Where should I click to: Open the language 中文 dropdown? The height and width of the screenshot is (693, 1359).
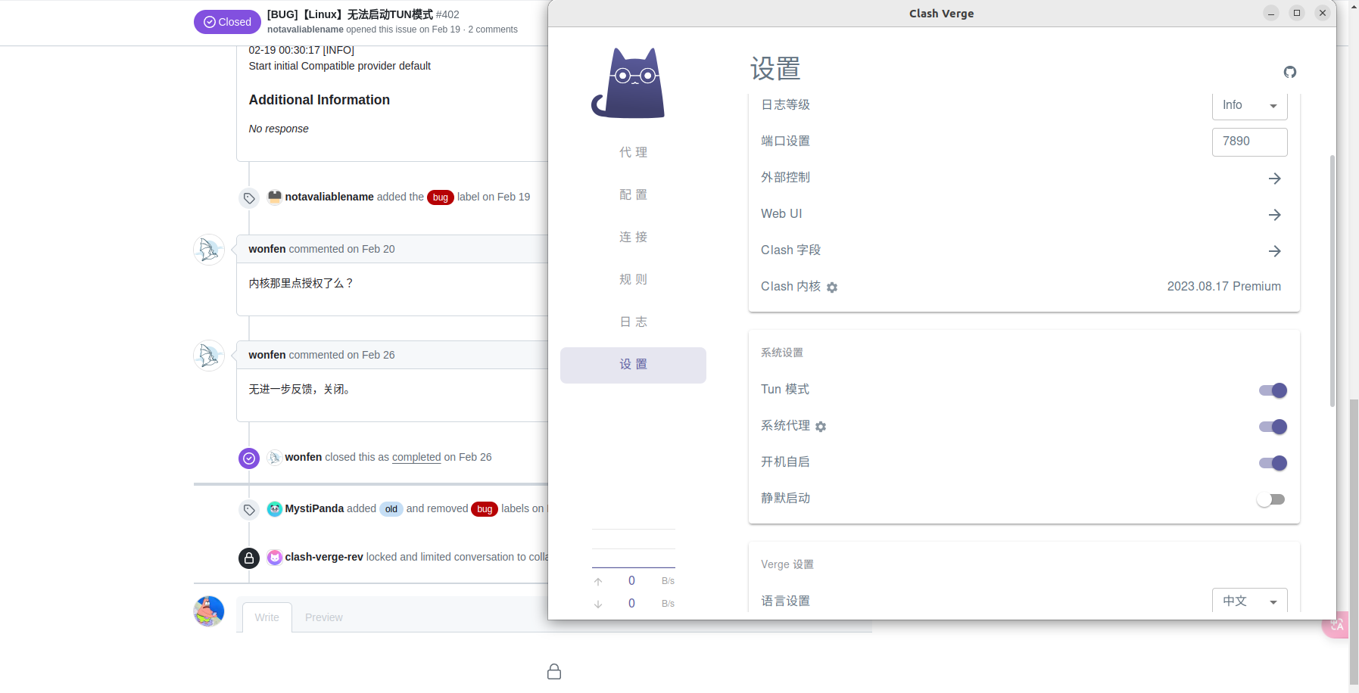tap(1250, 601)
